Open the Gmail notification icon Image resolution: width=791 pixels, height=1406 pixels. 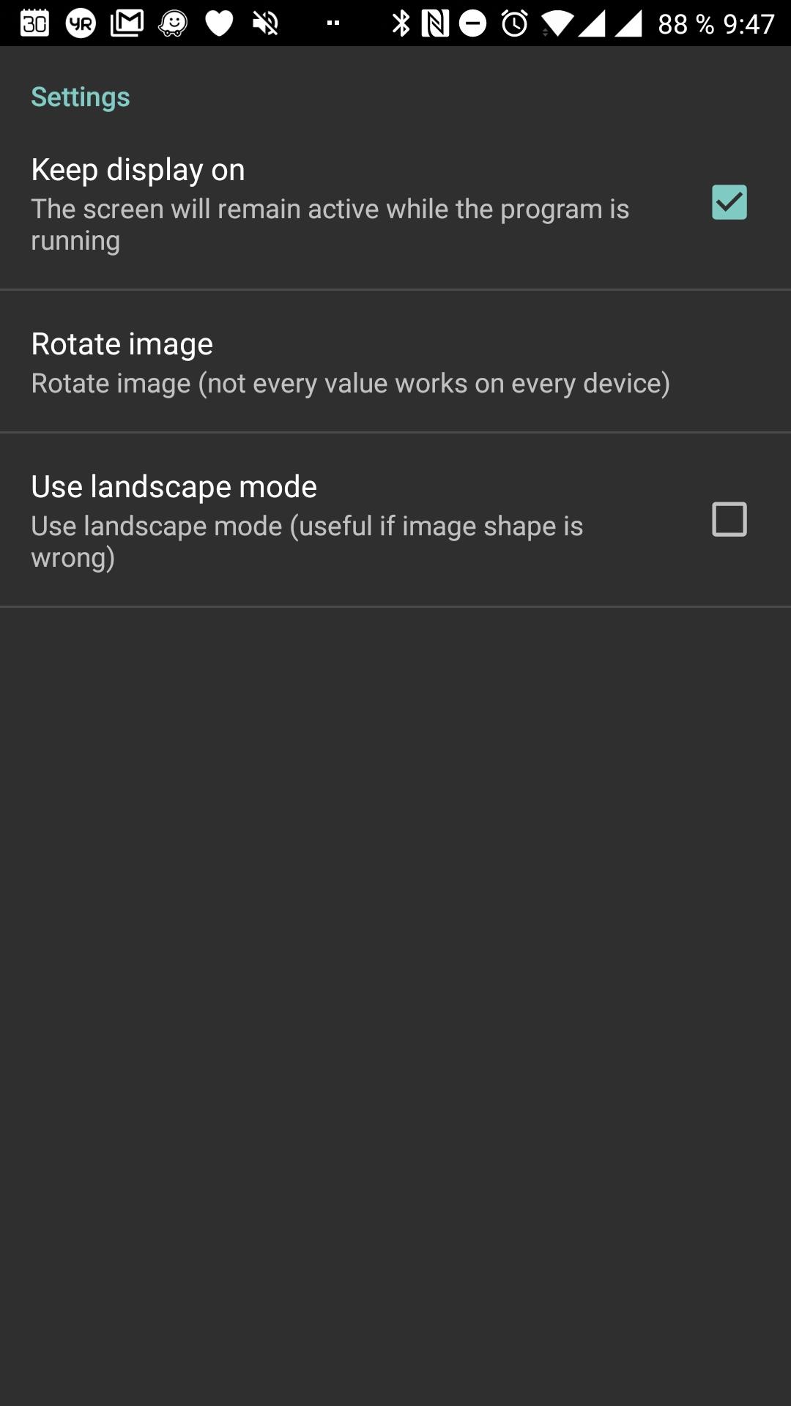click(x=127, y=23)
